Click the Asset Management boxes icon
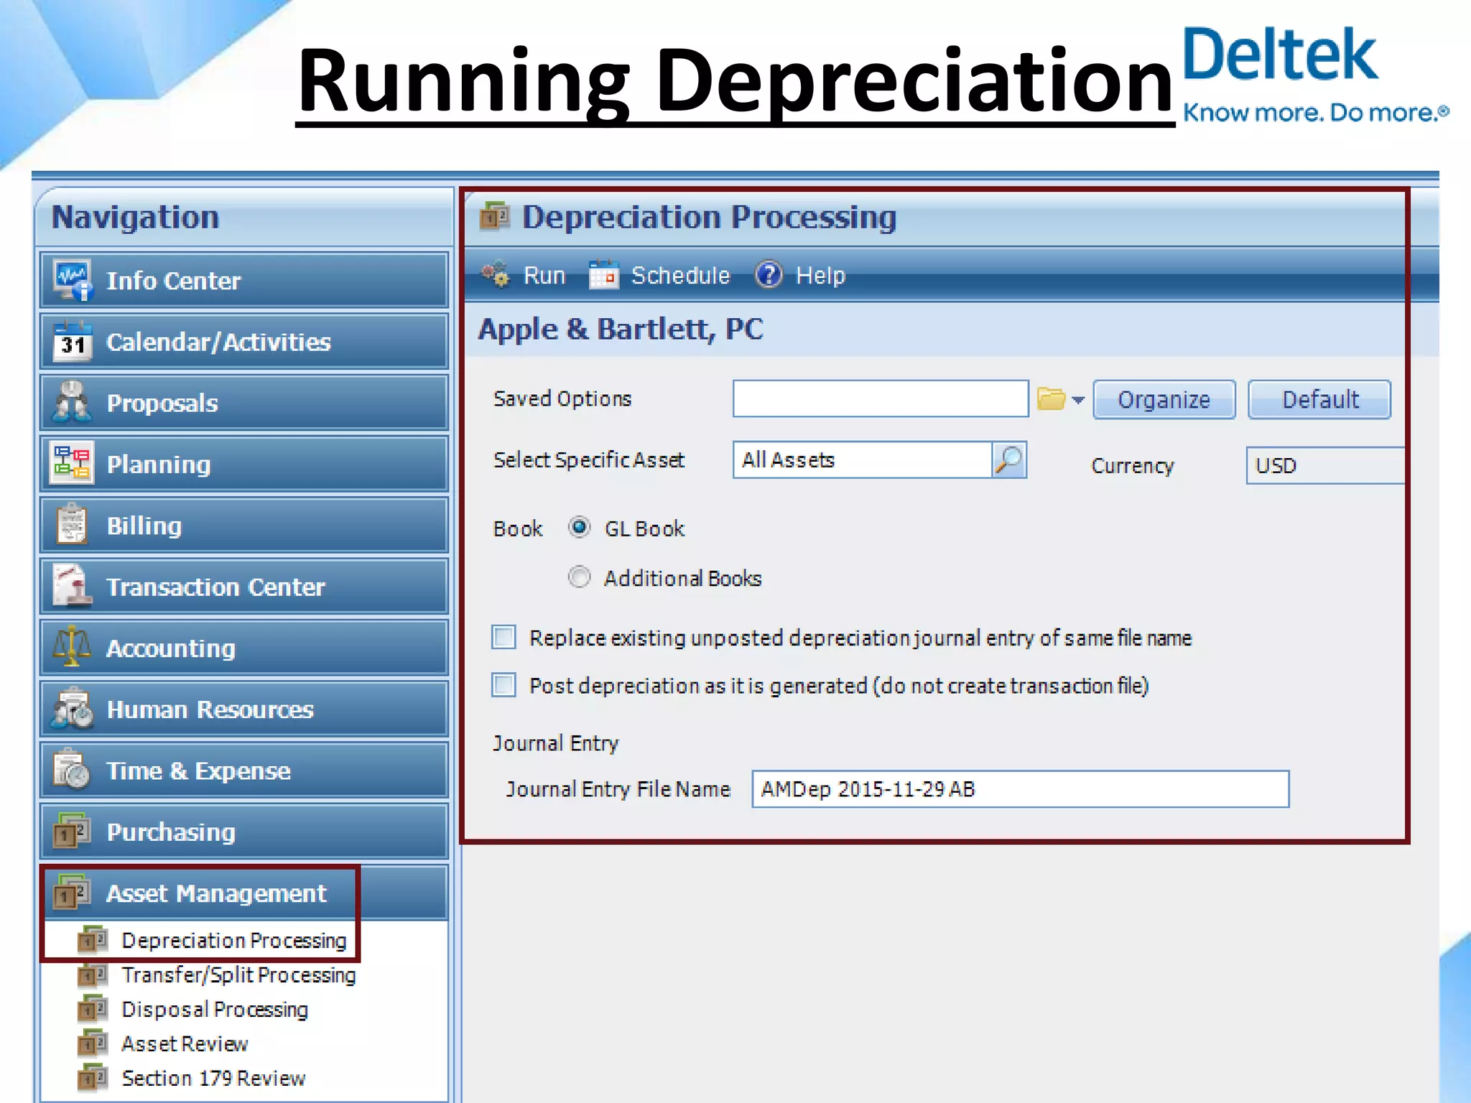Screen dimensions: 1471x1103 pyautogui.click(x=72, y=893)
